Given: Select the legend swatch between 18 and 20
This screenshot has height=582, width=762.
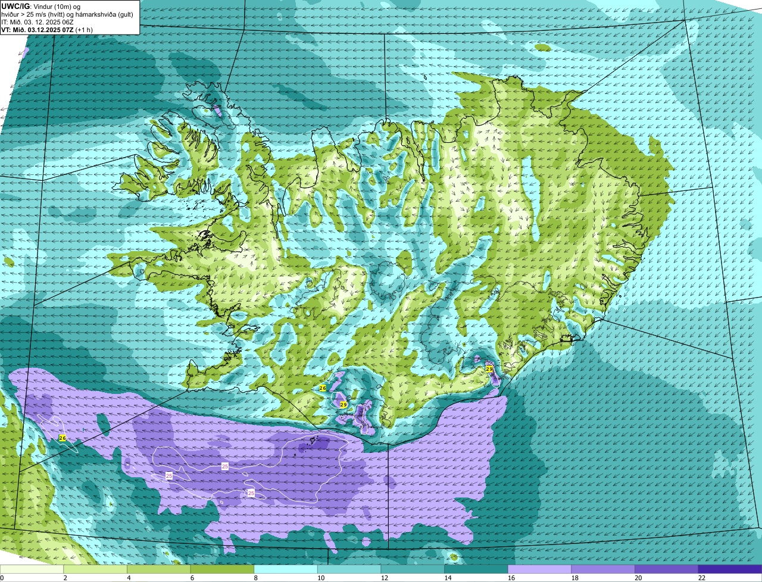Looking at the screenshot, I should click(603, 569).
